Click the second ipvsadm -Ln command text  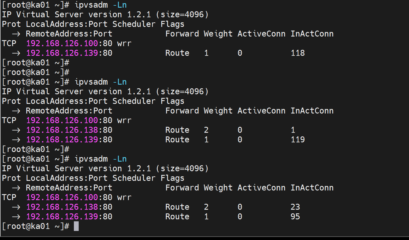coord(100,82)
